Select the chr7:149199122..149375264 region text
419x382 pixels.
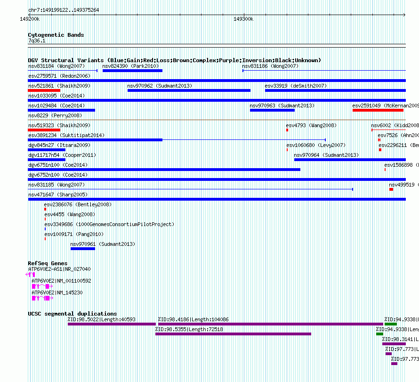tap(64, 10)
